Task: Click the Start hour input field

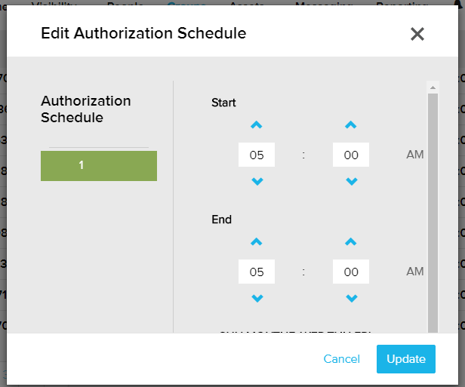Action: click(257, 155)
